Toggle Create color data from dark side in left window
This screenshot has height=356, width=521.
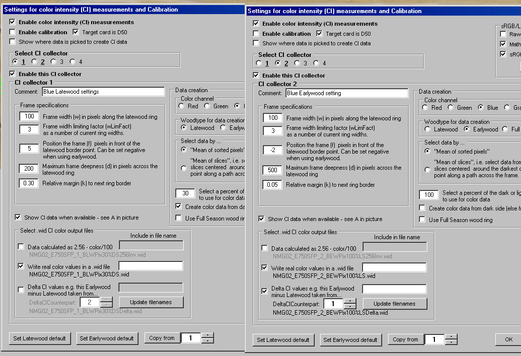(x=179, y=206)
